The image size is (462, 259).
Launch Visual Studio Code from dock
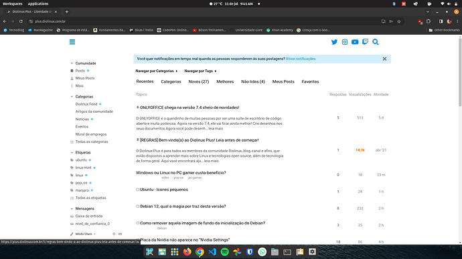(x=212, y=252)
